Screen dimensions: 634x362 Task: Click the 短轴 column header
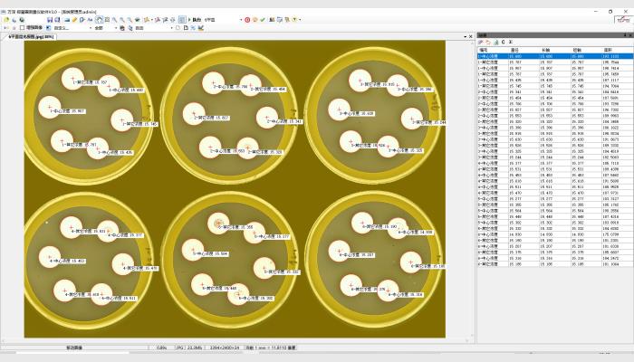point(578,50)
